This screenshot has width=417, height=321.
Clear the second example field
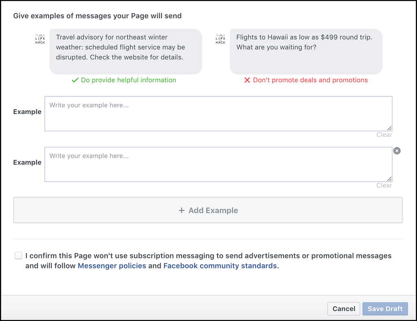click(384, 185)
